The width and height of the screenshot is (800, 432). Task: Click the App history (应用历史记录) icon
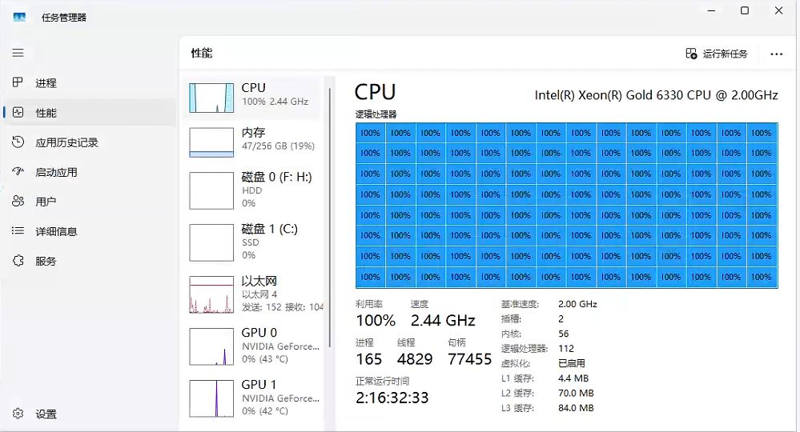point(18,142)
